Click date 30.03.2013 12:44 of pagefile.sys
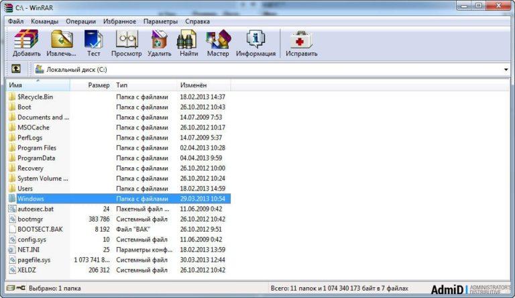 (203, 260)
